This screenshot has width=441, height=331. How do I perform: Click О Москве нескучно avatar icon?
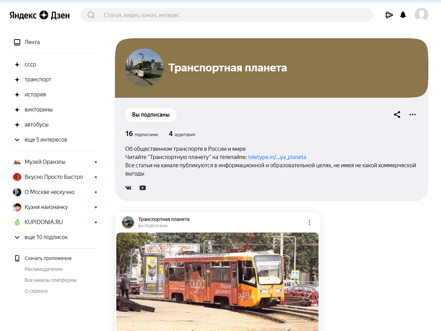click(x=17, y=192)
